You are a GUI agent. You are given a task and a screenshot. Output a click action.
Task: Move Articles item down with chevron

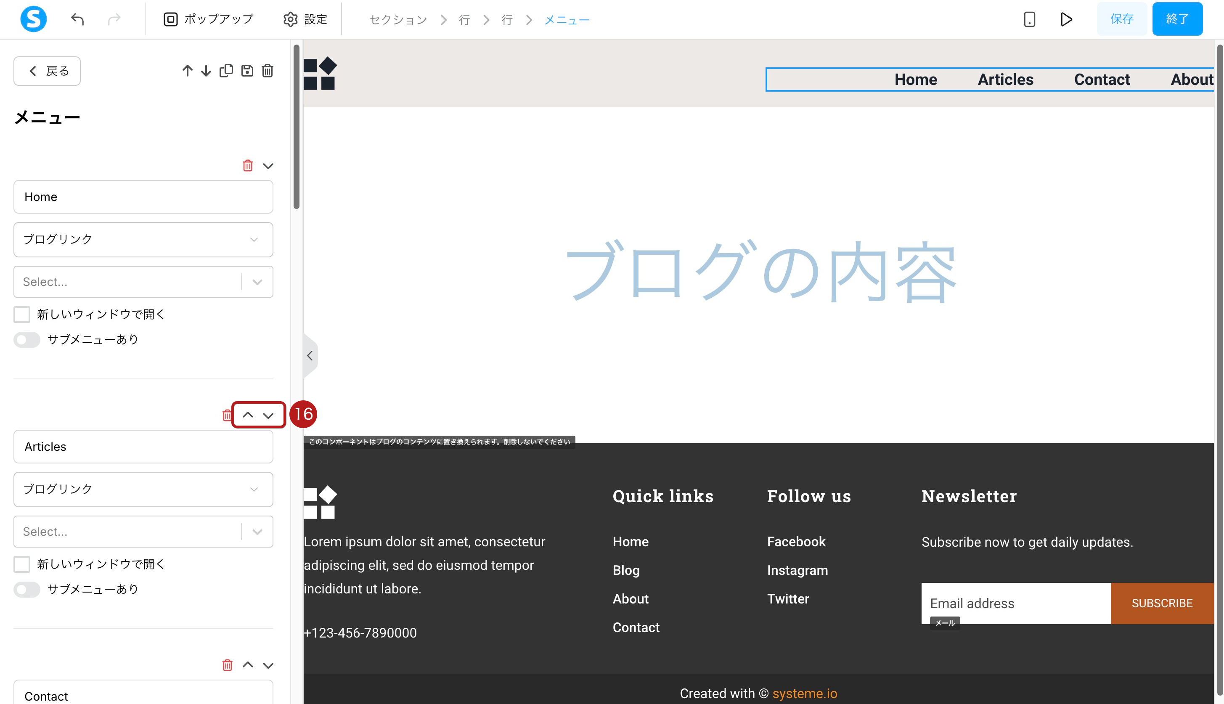[268, 416]
